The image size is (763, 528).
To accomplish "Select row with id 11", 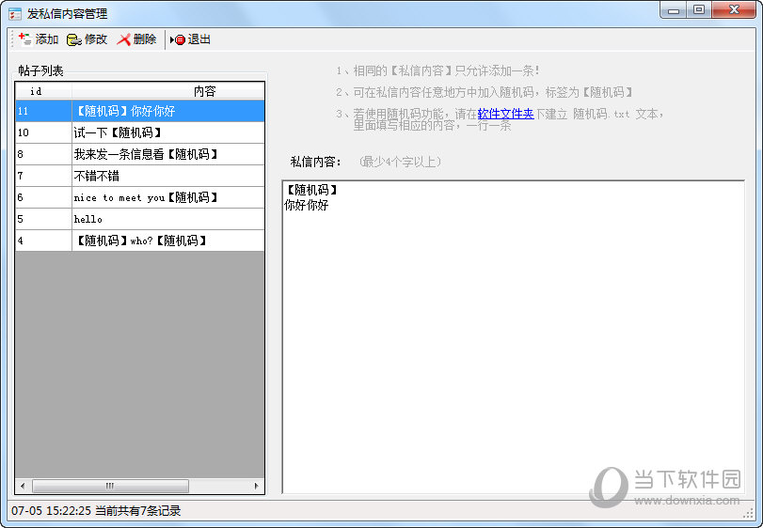I will [x=140, y=111].
